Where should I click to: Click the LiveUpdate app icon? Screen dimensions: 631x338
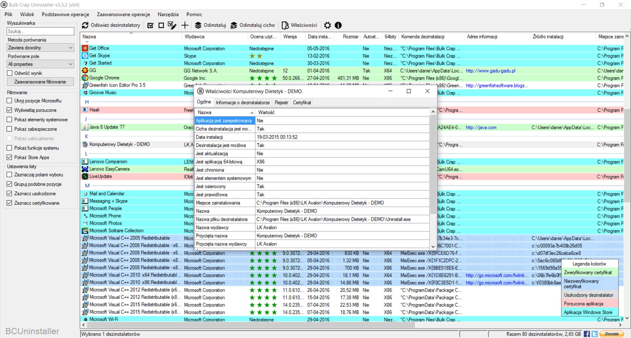point(85,176)
